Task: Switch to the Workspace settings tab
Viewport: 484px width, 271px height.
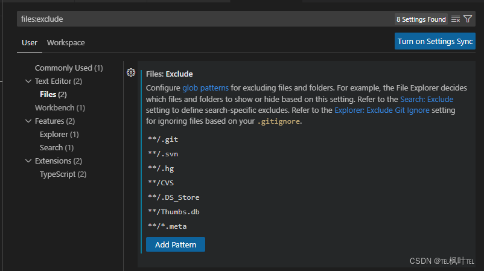Action: (66, 42)
